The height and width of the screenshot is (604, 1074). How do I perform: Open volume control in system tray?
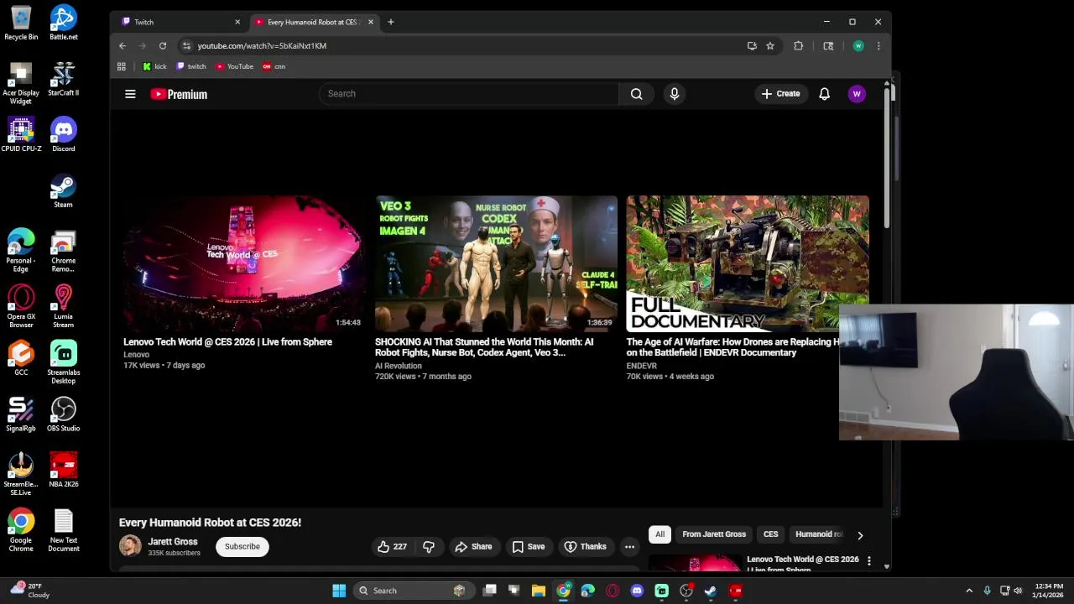pos(1018,591)
